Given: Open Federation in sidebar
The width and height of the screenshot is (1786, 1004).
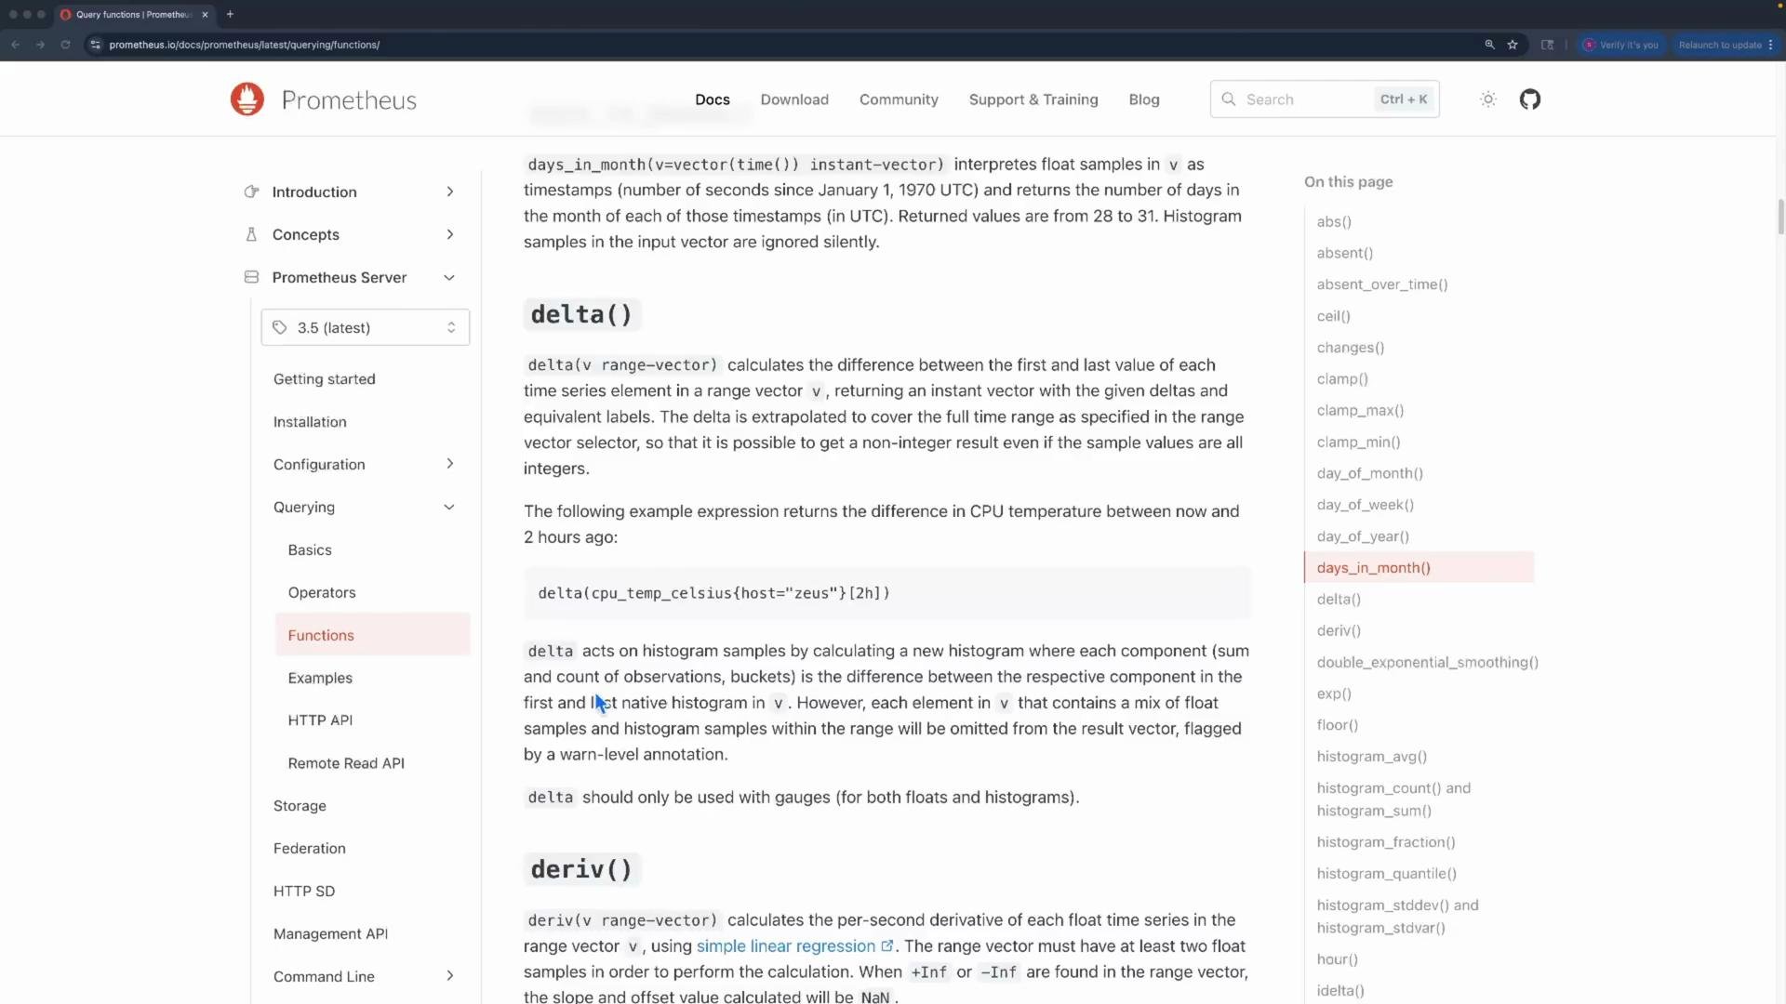Looking at the screenshot, I should 310,849.
